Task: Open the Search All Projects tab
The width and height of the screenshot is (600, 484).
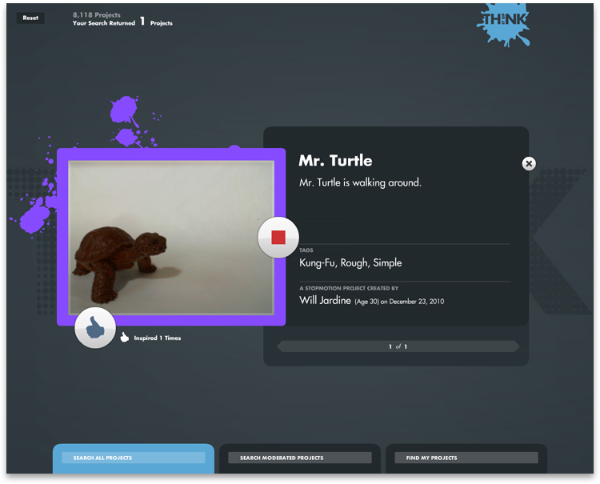Action: point(134,458)
